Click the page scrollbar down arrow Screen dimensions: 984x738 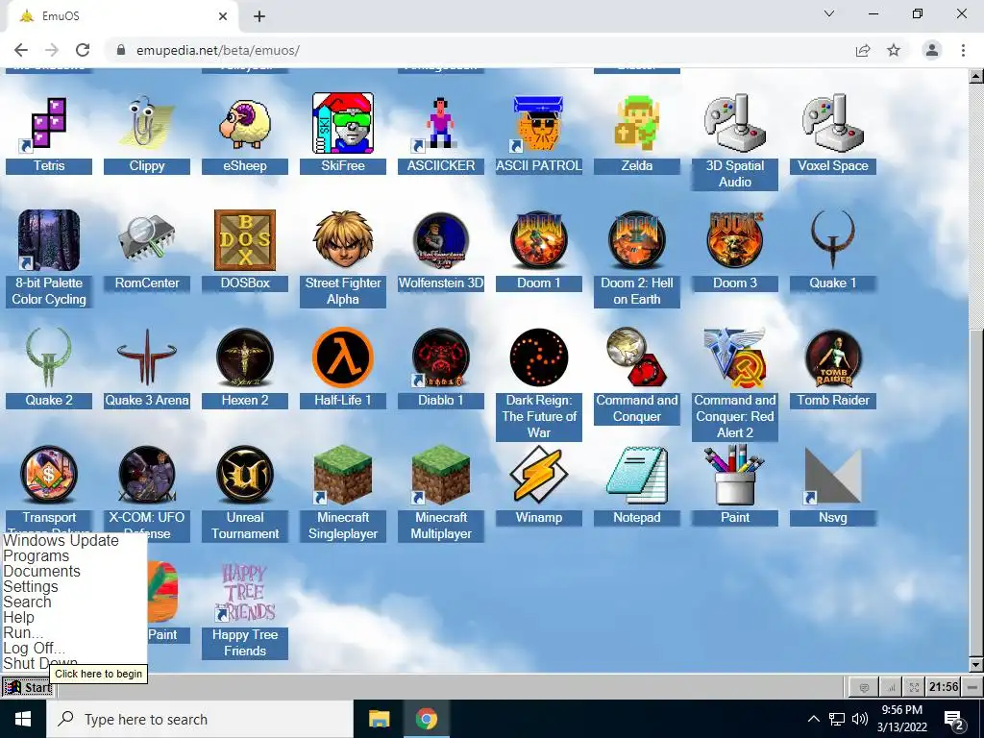(x=976, y=665)
